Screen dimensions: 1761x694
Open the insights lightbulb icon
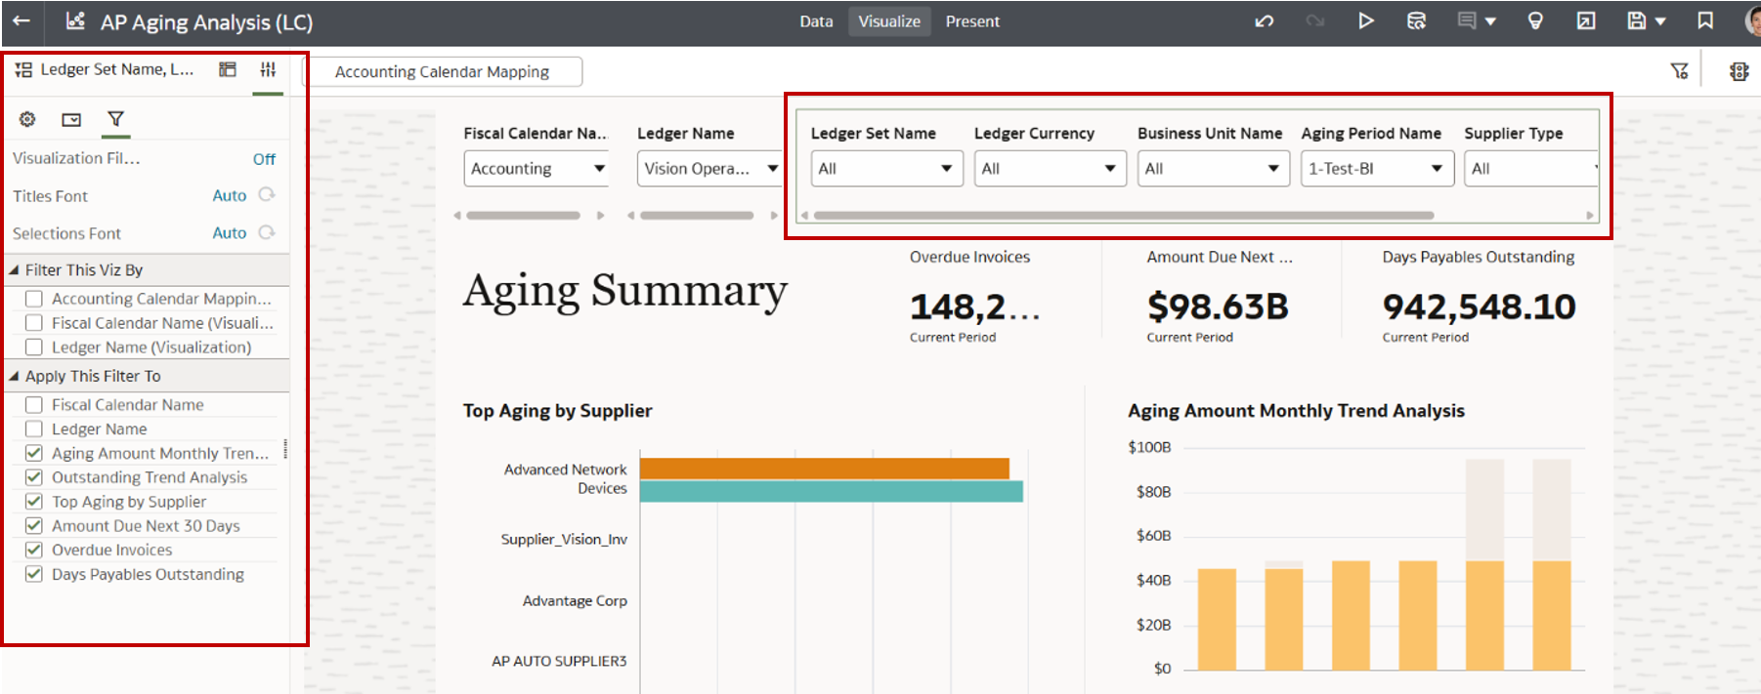pyautogui.click(x=1535, y=21)
